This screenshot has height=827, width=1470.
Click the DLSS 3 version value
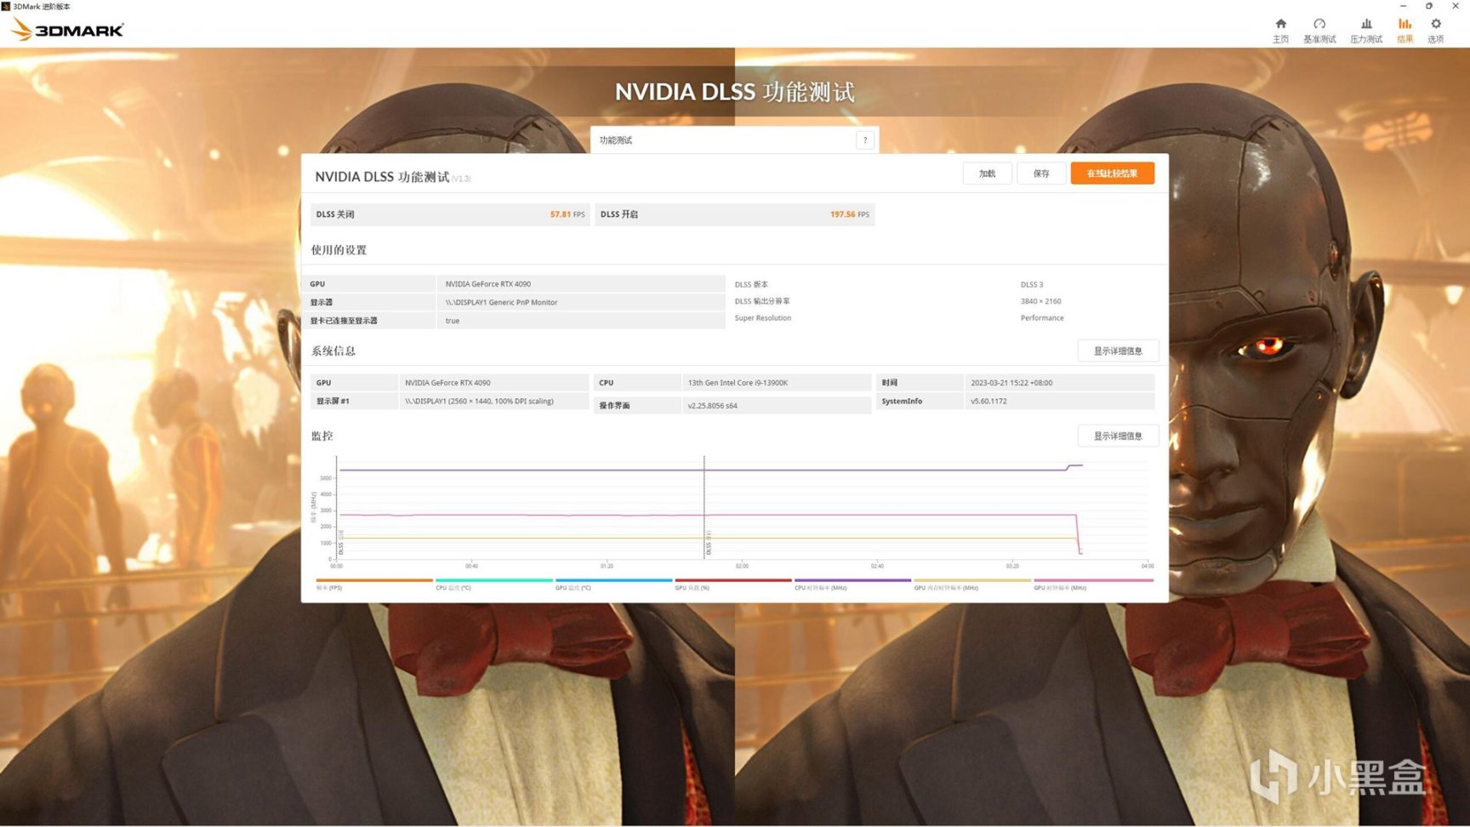pyautogui.click(x=1032, y=285)
